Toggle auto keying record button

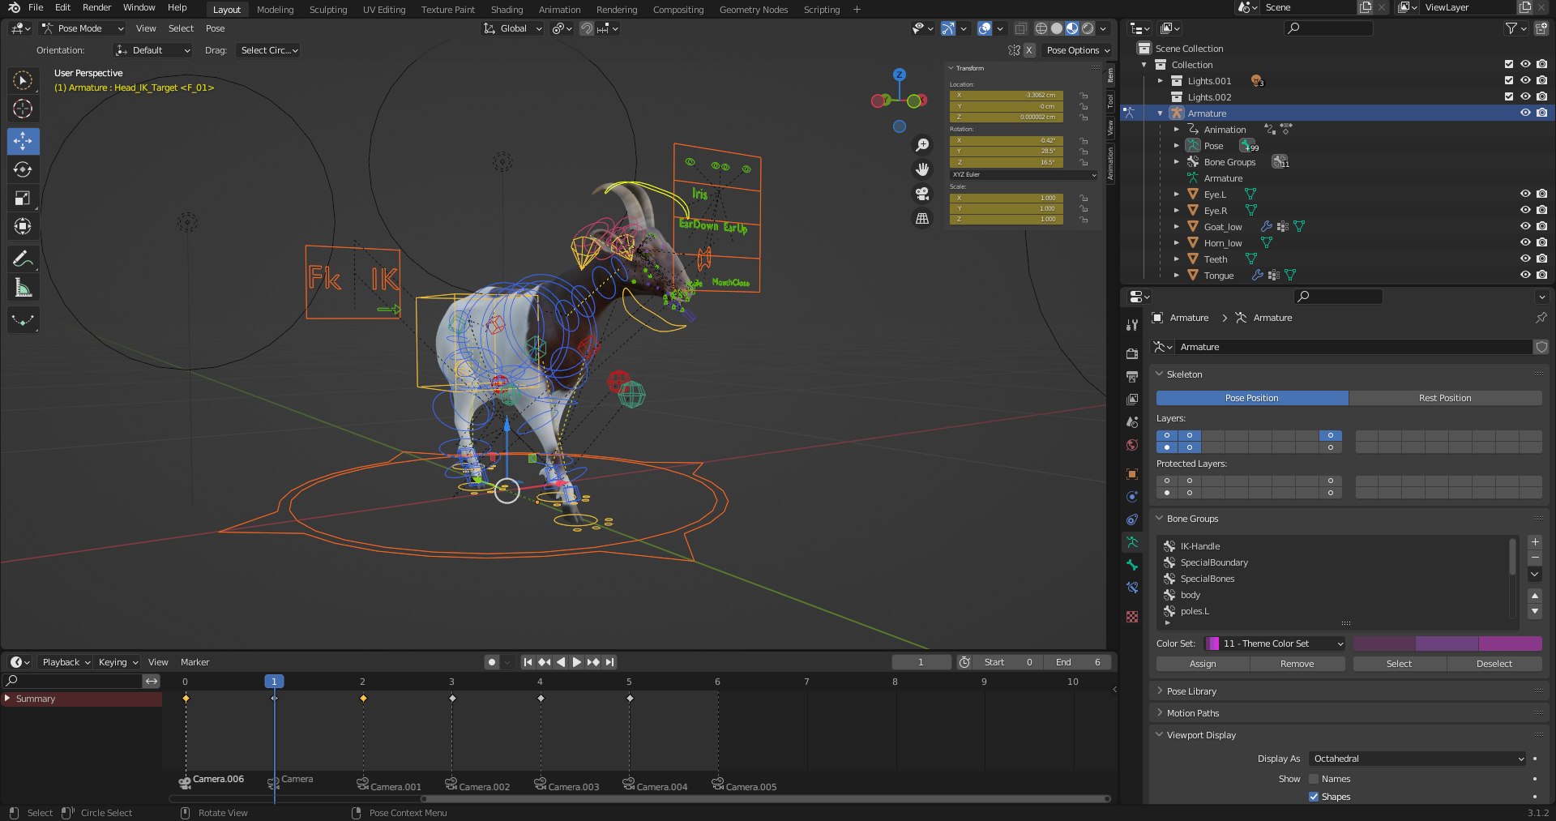(x=492, y=662)
